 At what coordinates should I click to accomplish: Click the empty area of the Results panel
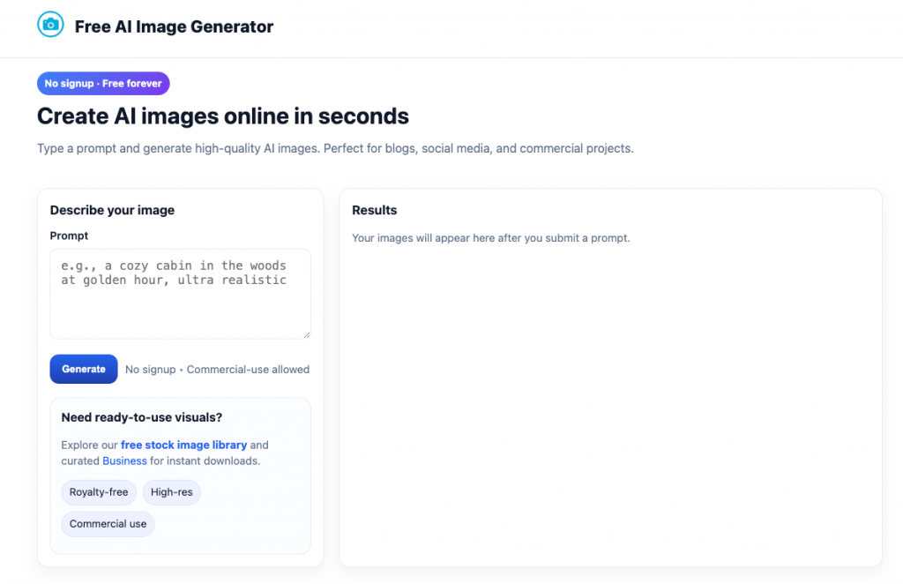pyautogui.click(x=610, y=403)
